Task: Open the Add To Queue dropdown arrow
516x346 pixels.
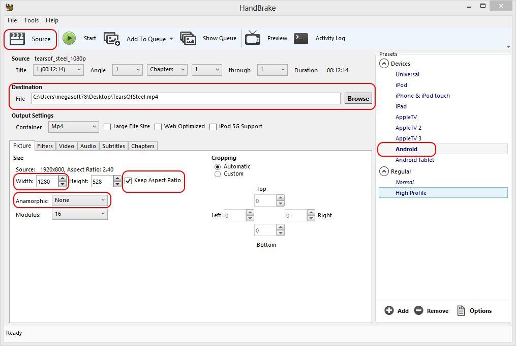Action: pos(171,39)
